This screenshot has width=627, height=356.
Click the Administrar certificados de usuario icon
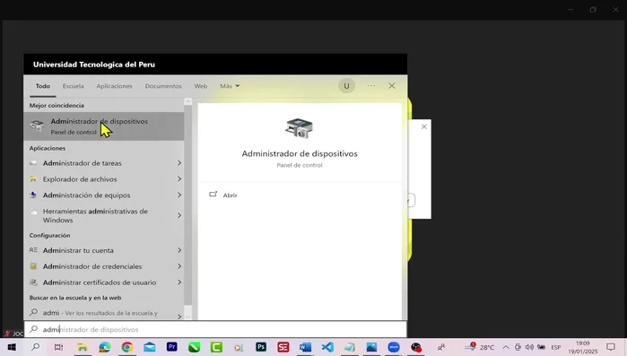[x=33, y=282]
